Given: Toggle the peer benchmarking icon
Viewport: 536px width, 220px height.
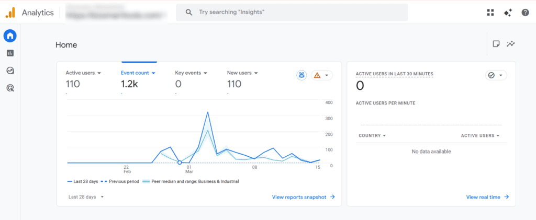Looking at the screenshot, I should pyautogui.click(x=301, y=75).
